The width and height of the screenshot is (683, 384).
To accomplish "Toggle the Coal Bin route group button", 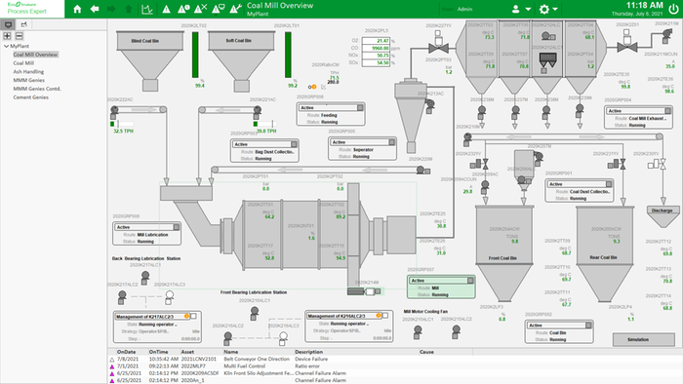I will (x=588, y=326).
